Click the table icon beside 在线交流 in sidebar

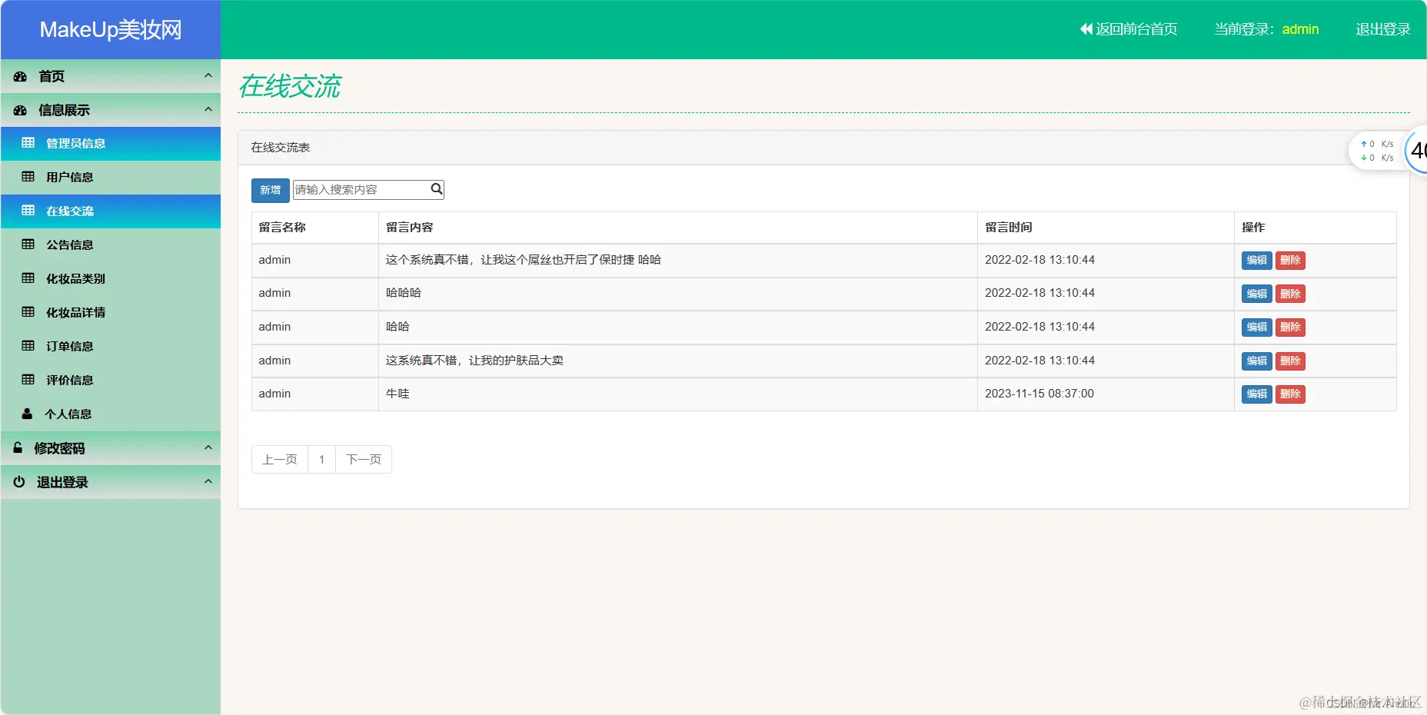coord(28,211)
